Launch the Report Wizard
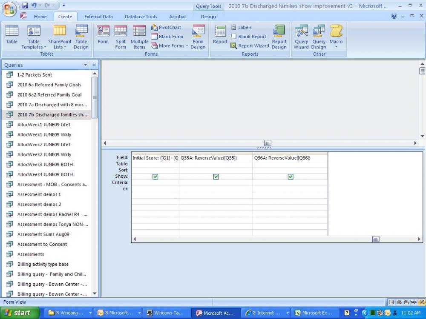This screenshot has height=319, width=426. tap(250, 46)
